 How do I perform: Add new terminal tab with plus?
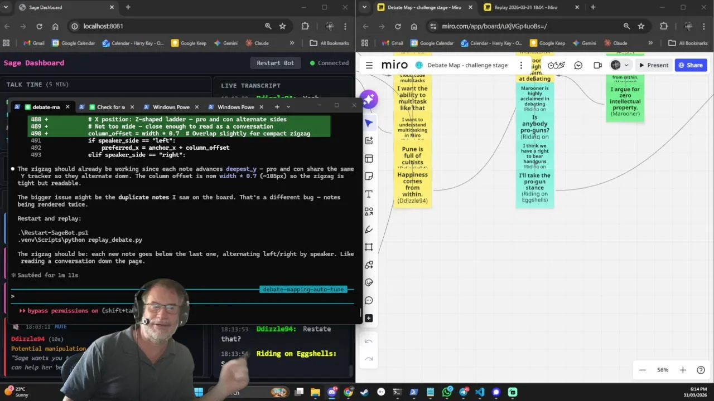pos(277,107)
